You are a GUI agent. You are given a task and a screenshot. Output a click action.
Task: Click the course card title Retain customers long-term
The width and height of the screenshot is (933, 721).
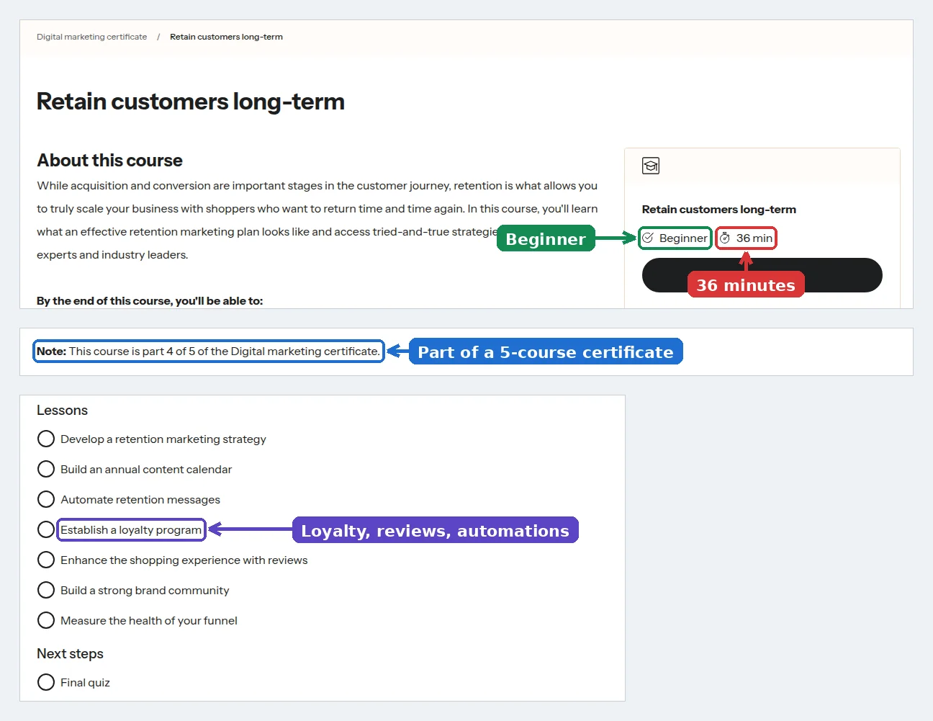(719, 210)
